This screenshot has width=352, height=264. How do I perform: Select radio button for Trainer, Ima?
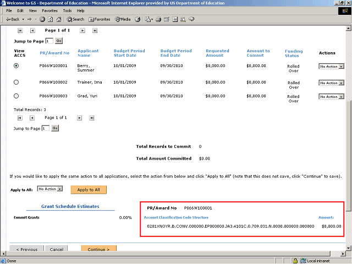(x=16, y=82)
